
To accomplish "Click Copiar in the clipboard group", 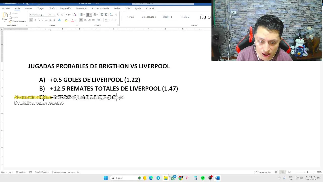I will (13, 17).
